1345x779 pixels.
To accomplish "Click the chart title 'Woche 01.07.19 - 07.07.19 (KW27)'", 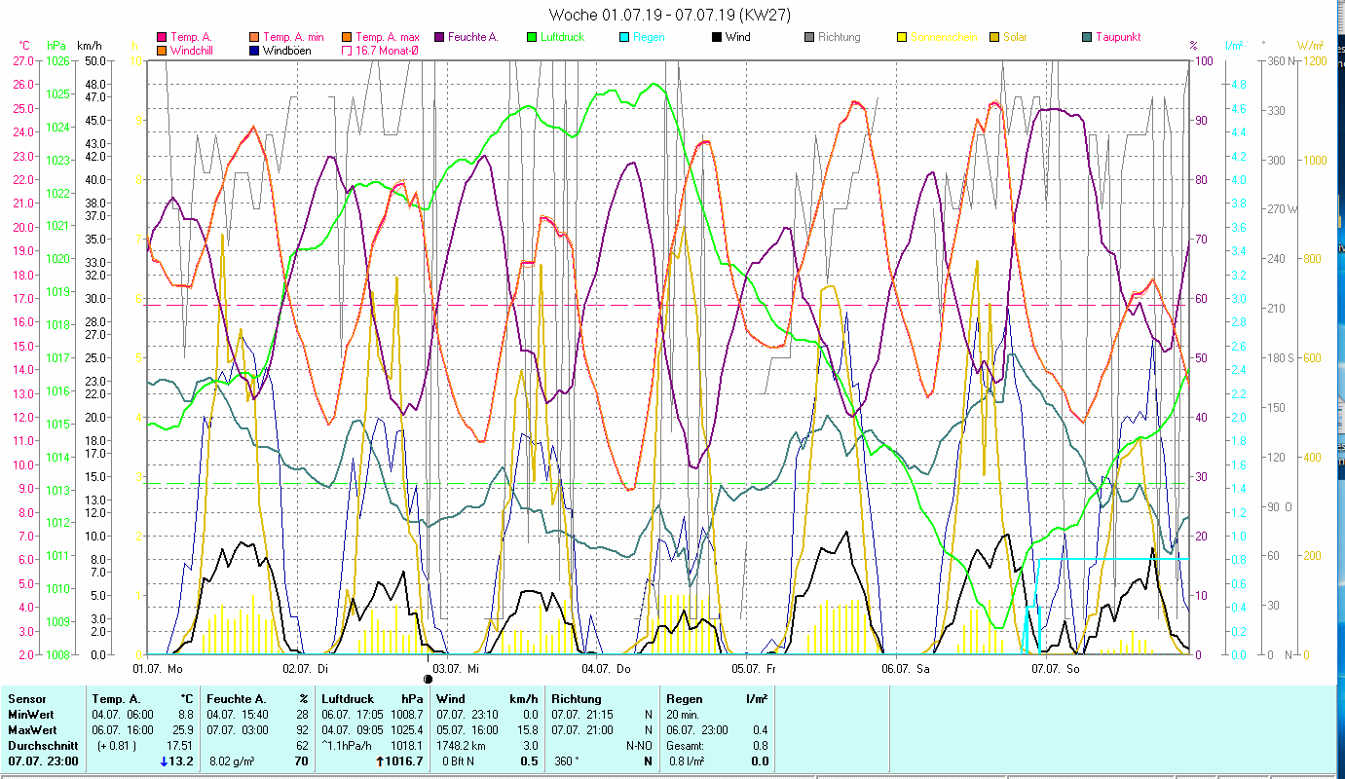I will [x=670, y=15].
